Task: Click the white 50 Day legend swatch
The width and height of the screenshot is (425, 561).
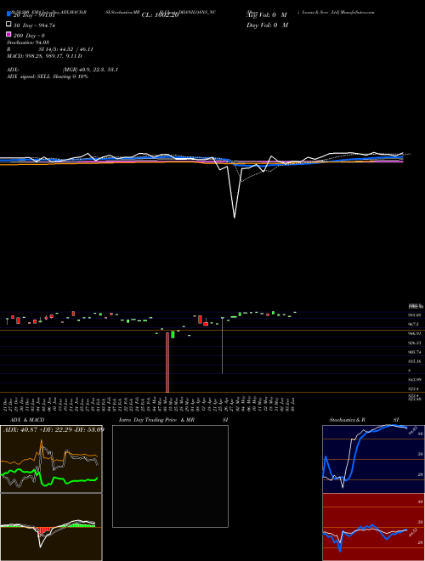Action: click(x=8, y=25)
